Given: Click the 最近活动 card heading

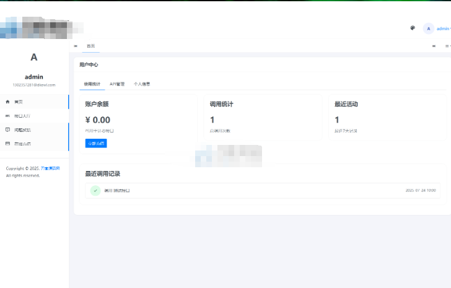Looking at the screenshot, I should tap(346, 104).
